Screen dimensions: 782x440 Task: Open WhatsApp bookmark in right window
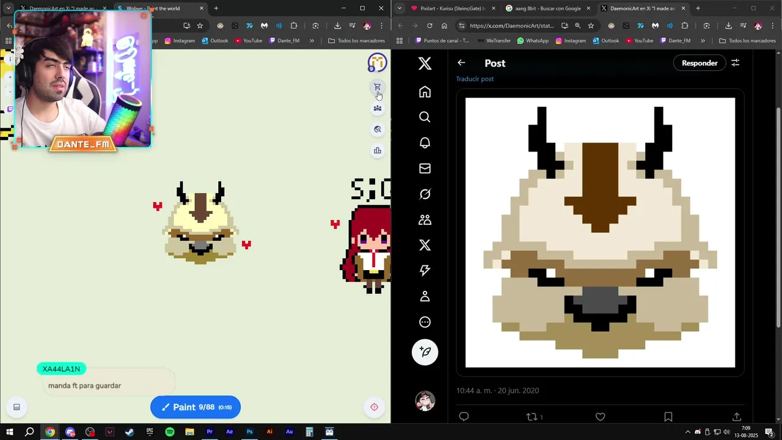(x=533, y=41)
